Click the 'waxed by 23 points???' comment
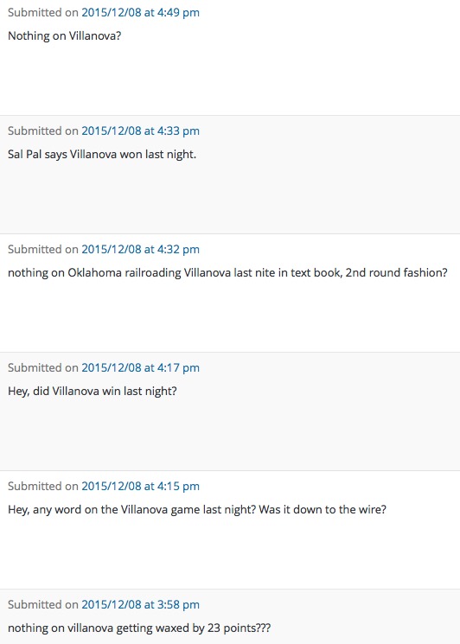Image resolution: width=460 pixels, height=644 pixels. click(x=139, y=628)
